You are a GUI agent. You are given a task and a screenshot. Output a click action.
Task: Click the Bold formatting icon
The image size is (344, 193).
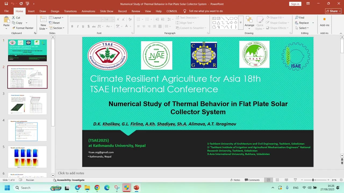tap(72, 26)
